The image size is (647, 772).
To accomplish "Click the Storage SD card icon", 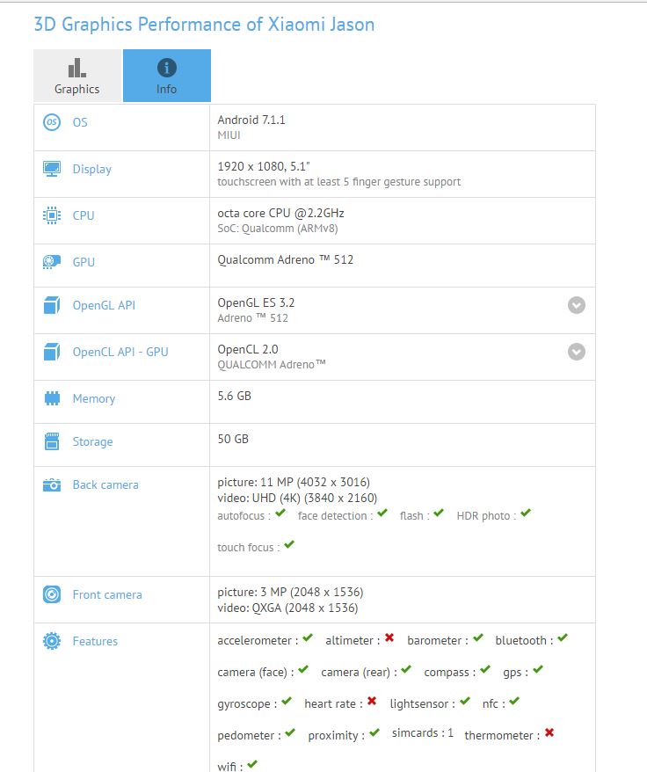I will point(52,441).
